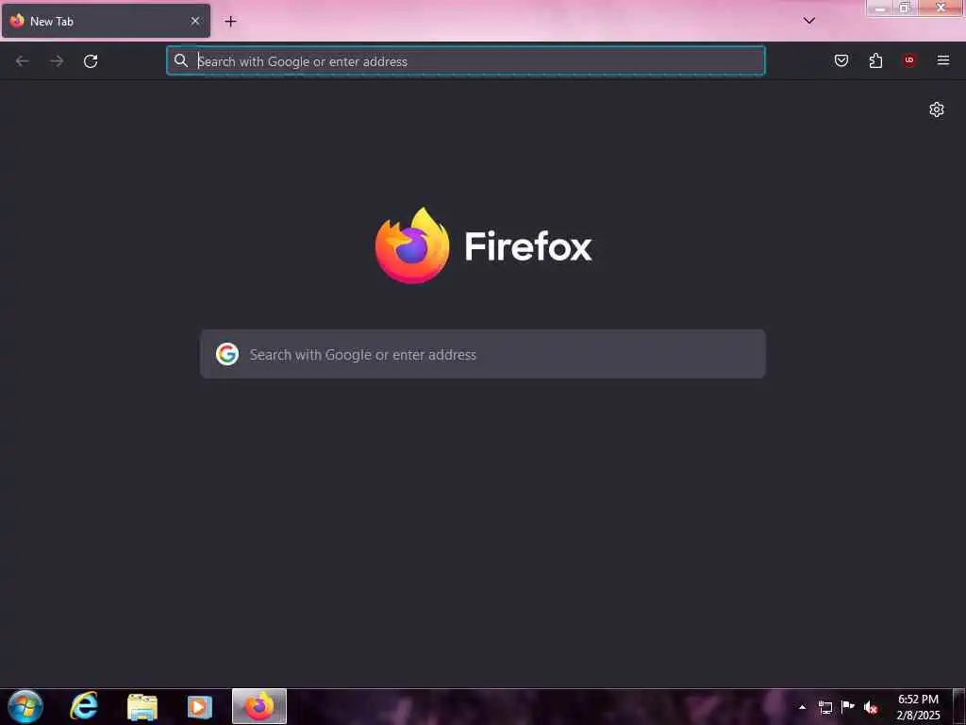This screenshot has height=725, width=966.
Task: Open the Save to Pocket button
Action: pos(841,60)
